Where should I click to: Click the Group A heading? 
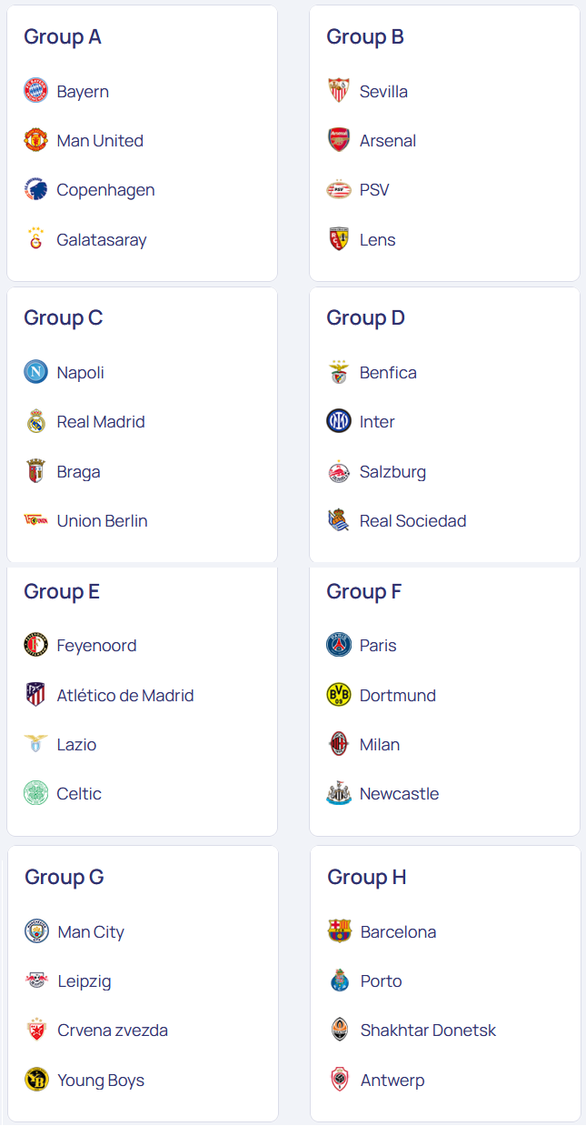click(x=63, y=36)
